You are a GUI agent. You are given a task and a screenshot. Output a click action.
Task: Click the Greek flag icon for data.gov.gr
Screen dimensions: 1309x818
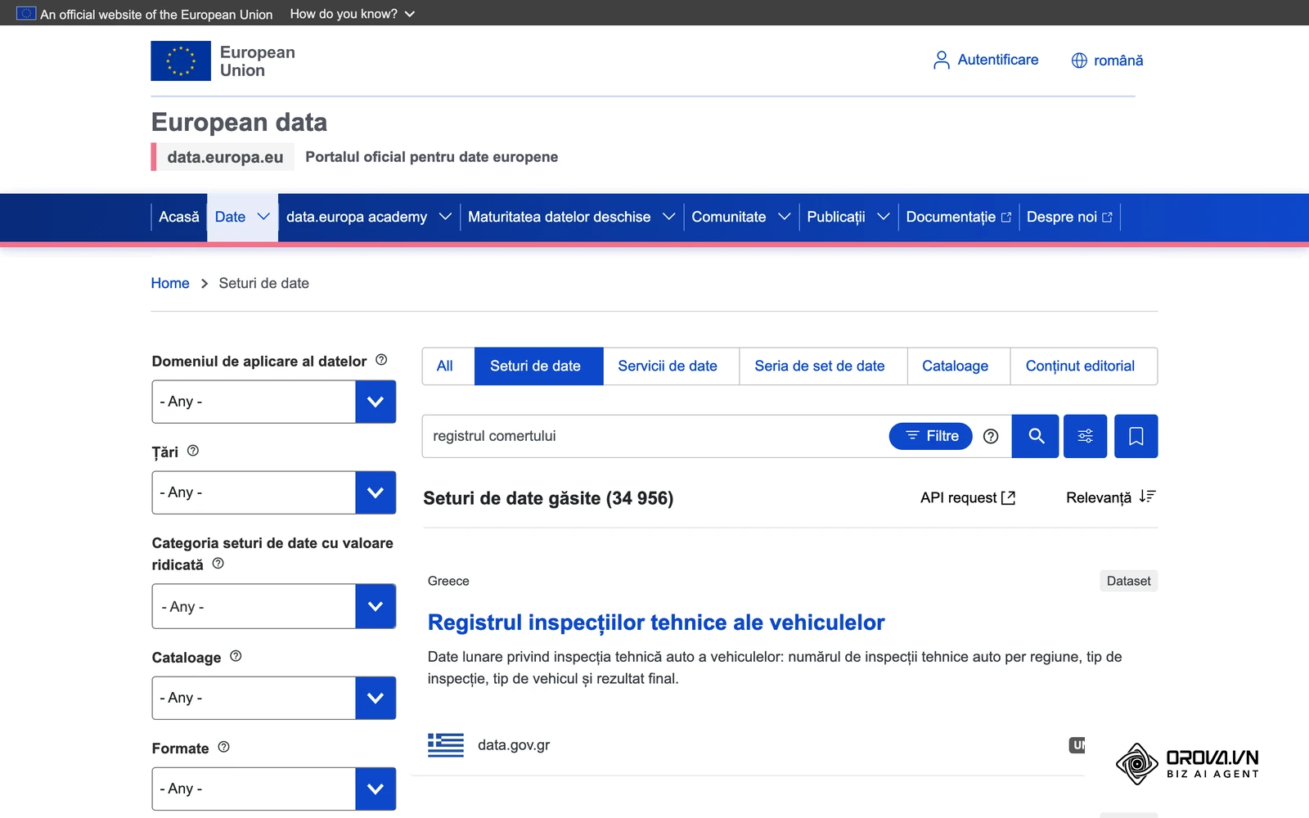(x=446, y=744)
